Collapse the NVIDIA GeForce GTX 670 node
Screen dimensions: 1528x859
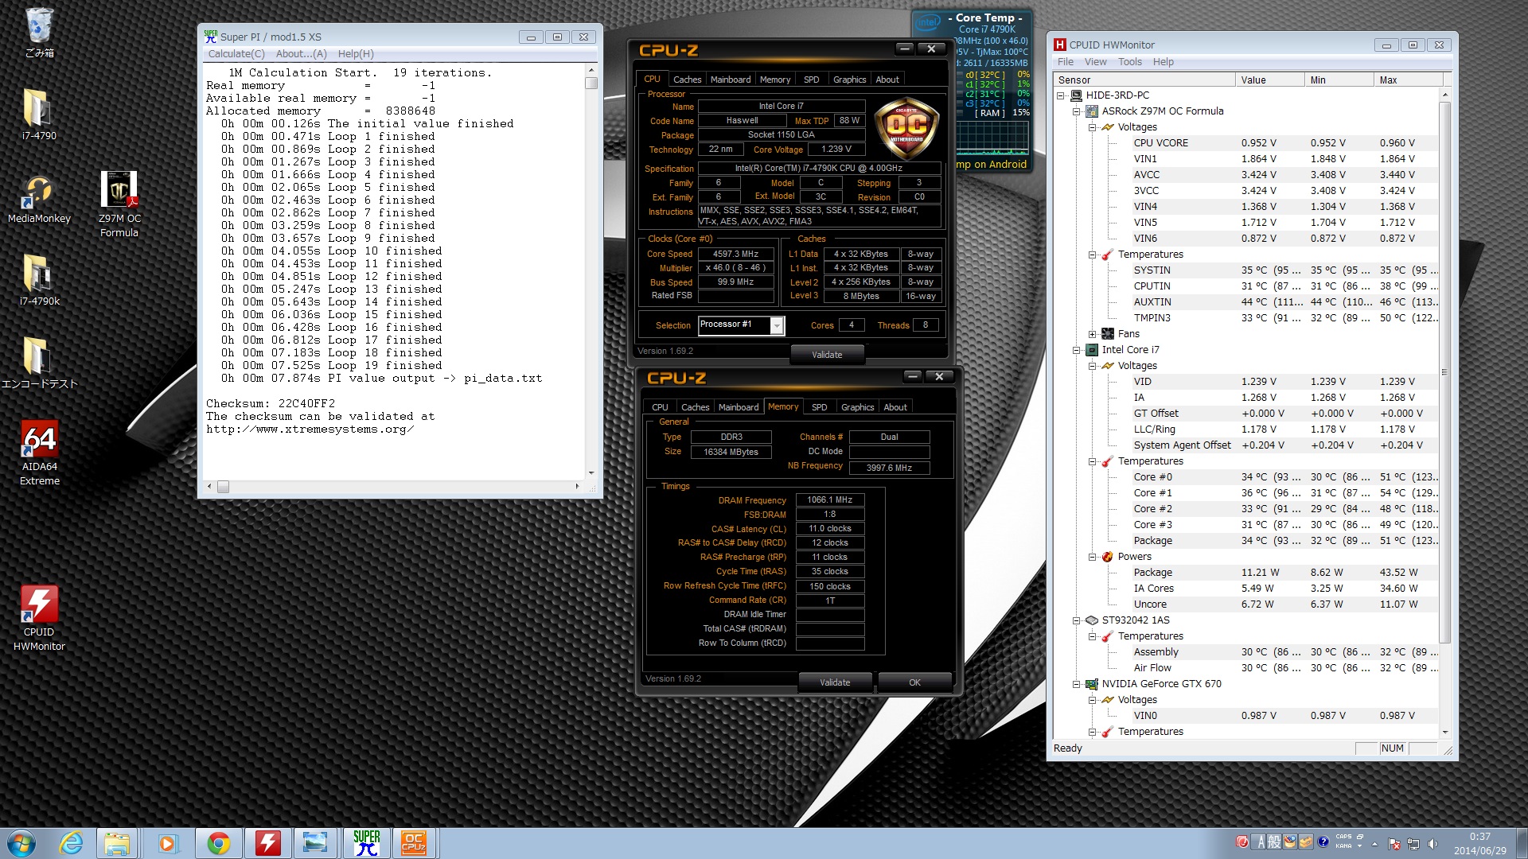(1076, 684)
